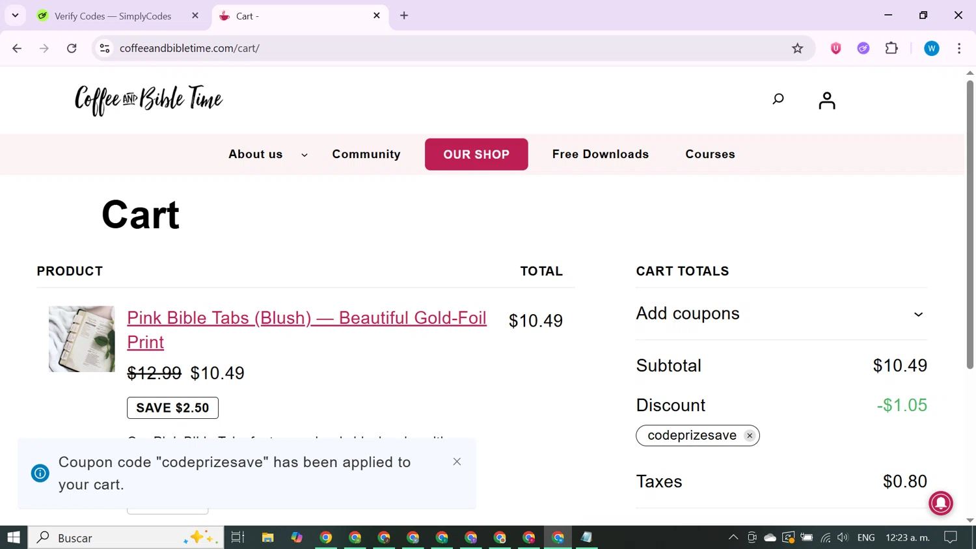Image resolution: width=976 pixels, height=549 pixels.
Task: Click the notification info icon
Action: [40, 474]
